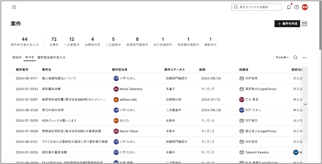
Task: Open case 個人情報保護法について
Action: click(59, 79)
